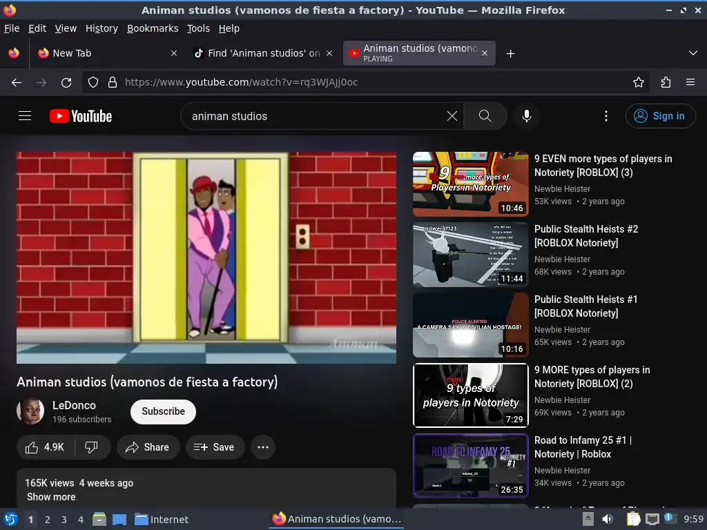707x530 pixels.
Task: Open YouTube settings three-dot menu
Action: (606, 116)
